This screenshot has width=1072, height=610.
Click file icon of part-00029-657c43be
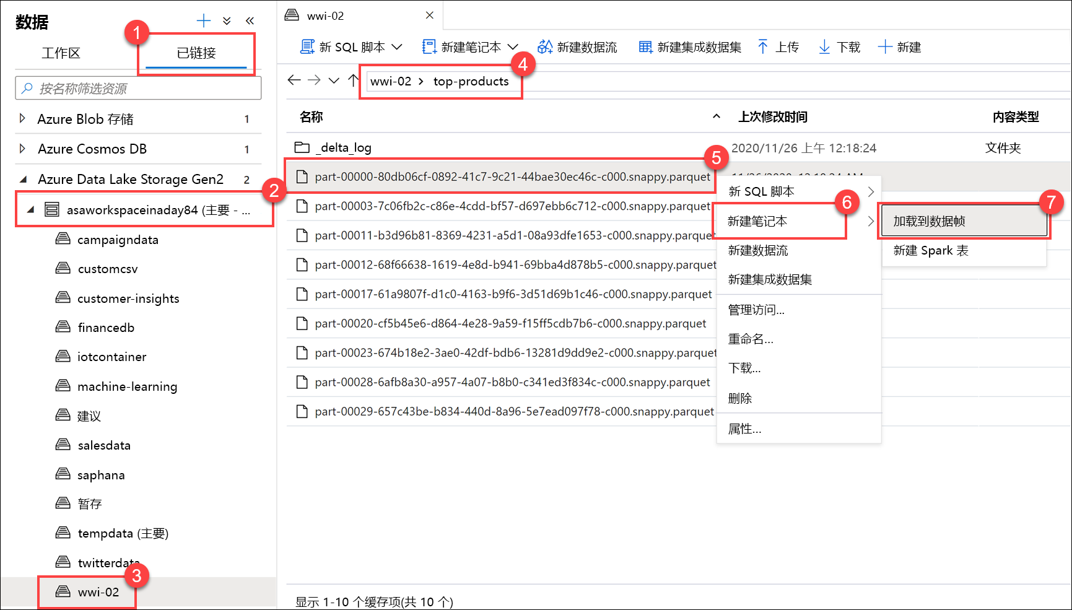click(302, 411)
